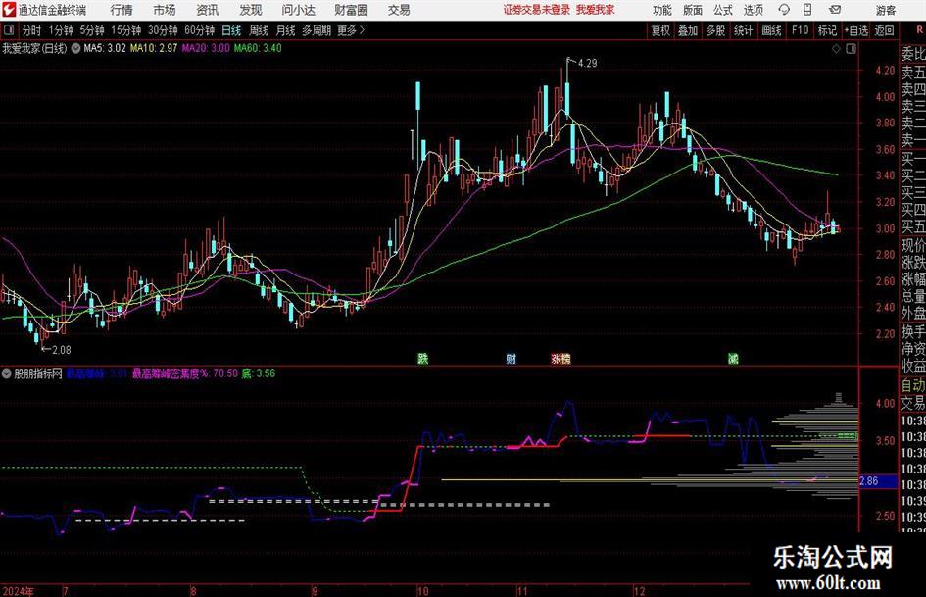Open the mail envelope icon
The image size is (926, 597).
click(x=835, y=10)
